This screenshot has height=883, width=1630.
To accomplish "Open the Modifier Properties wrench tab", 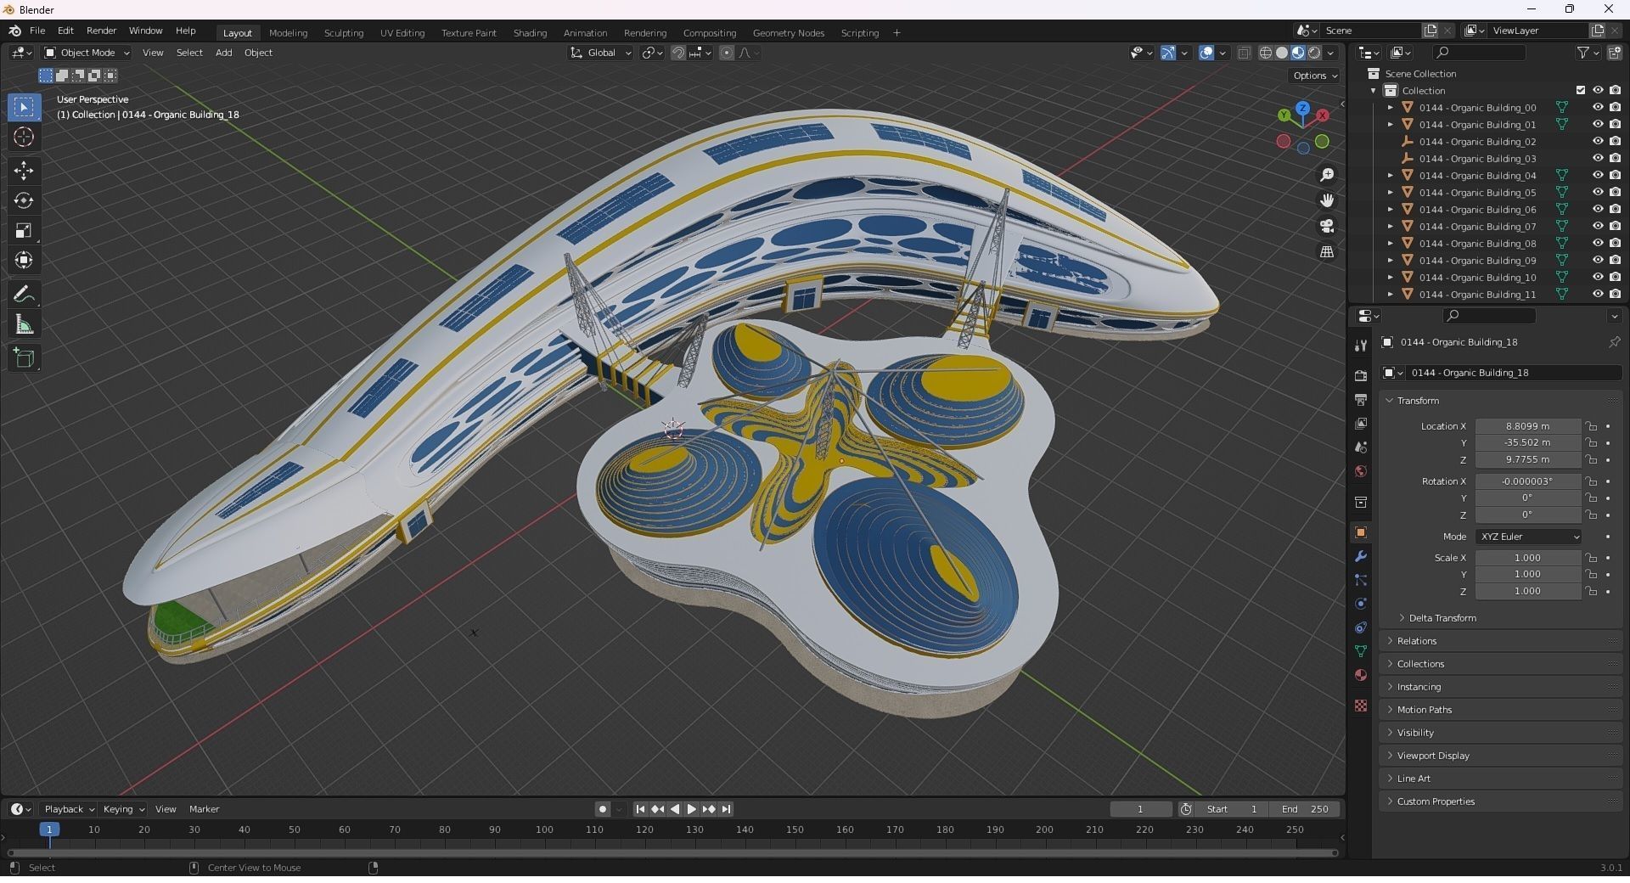I will (1361, 556).
